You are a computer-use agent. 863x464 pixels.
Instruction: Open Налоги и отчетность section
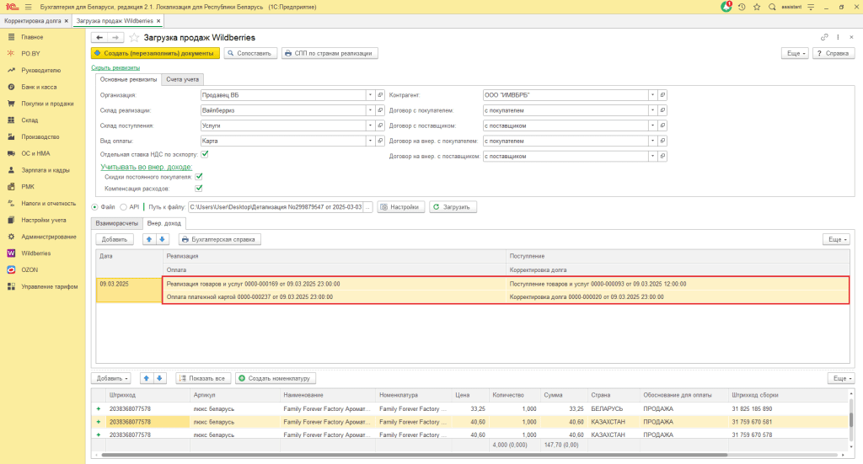point(48,204)
